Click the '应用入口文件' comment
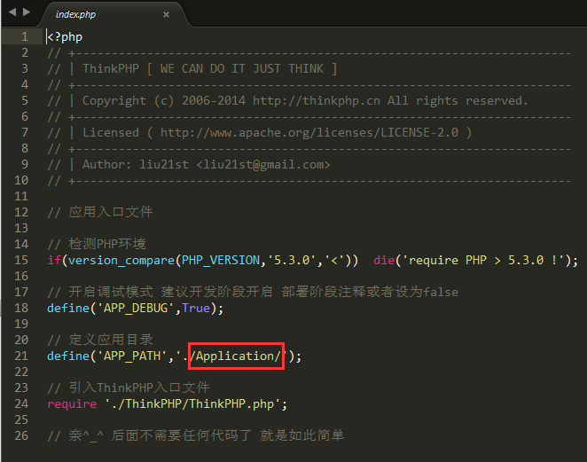Image resolution: width=587 pixels, height=462 pixels. 100,212
